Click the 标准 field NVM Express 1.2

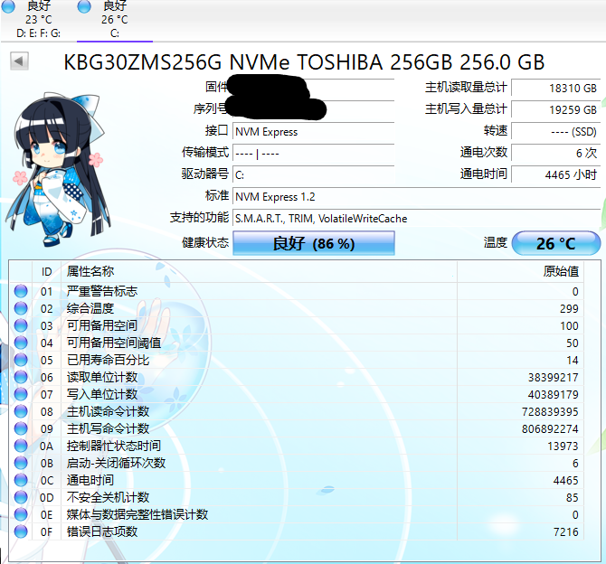[x=417, y=197]
